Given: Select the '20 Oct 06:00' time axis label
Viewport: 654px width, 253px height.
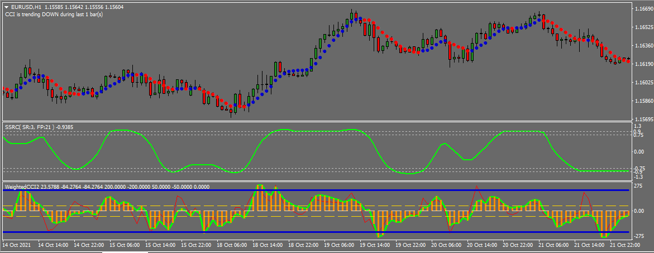Looking at the screenshot, I should [446, 245].
